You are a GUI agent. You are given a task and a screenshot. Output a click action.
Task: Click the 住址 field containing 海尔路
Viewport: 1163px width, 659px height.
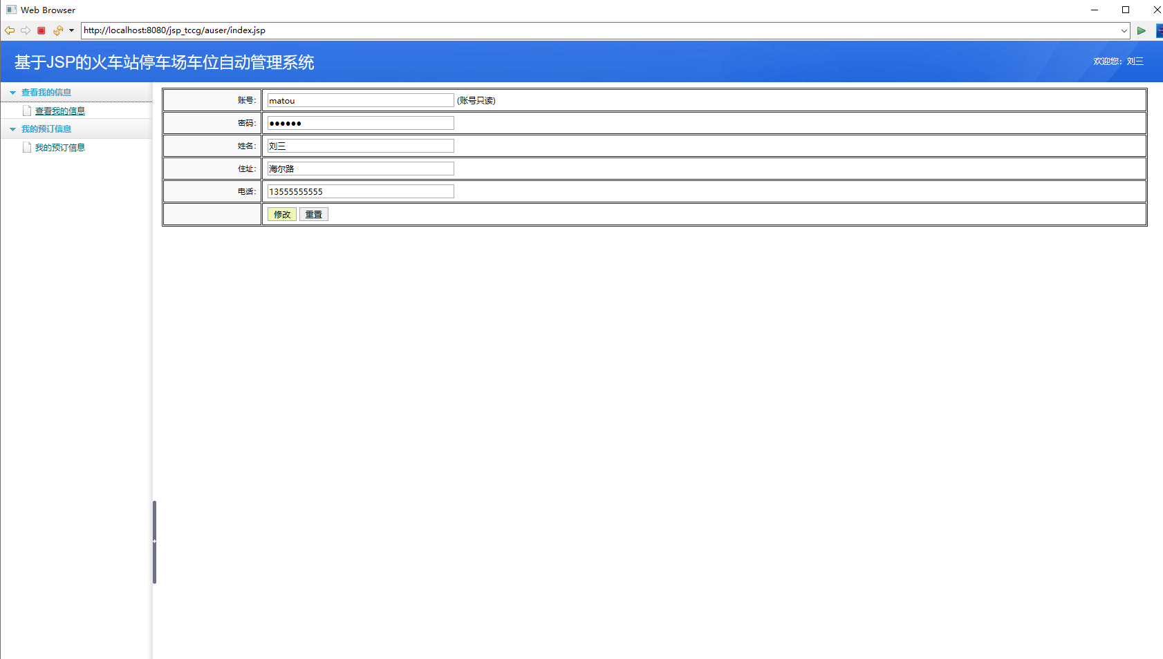[x=361, y=169]
